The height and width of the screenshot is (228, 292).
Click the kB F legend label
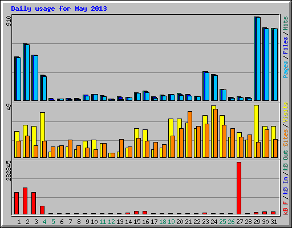coord(286,208)
